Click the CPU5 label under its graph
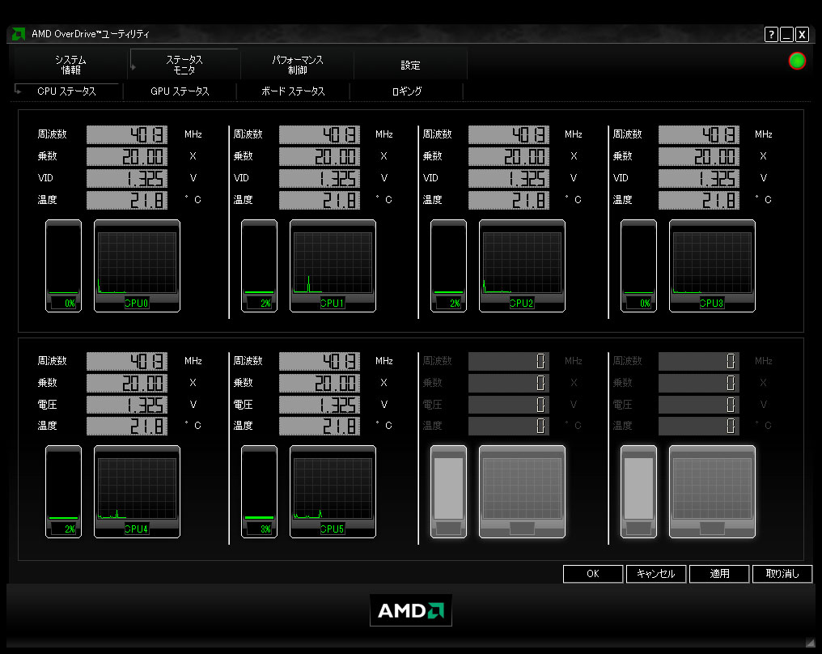Screen dimensions: 822x654 (x=333, y=529)
